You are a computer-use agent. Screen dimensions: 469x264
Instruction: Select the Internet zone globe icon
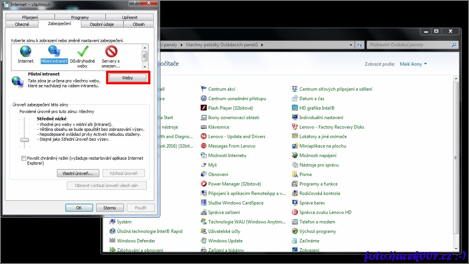[x=25, y=51]
